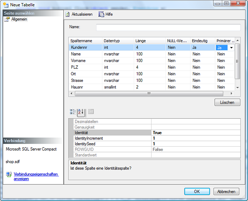This screenshot has width=248, height=201.
Task: Select the Hausnr column name cell
Action: [x=86, y=87]
